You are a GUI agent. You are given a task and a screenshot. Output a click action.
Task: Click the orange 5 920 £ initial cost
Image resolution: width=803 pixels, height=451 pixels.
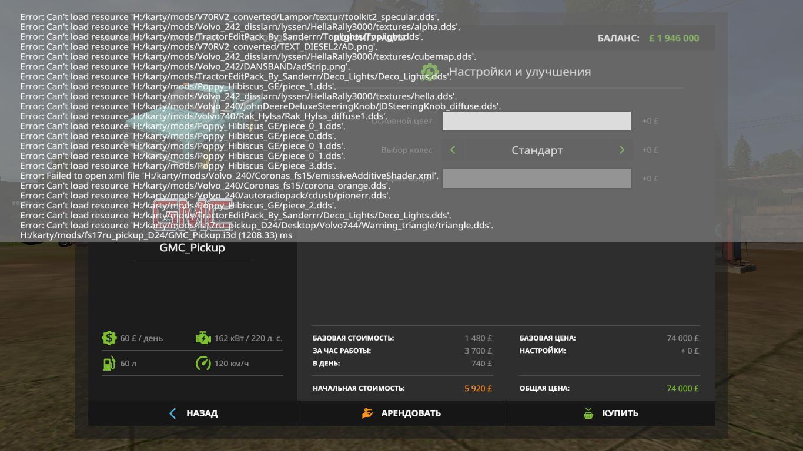point(478,388)
